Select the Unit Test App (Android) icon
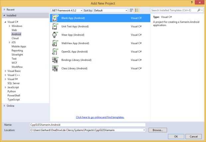Screen dimensions: 206x142 55,27
